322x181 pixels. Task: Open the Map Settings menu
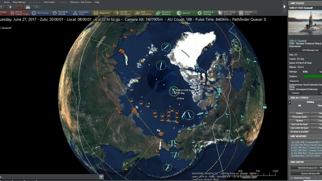coord(19,2)
